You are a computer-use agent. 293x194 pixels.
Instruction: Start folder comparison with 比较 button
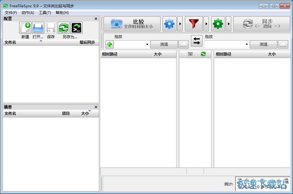click(x=132, y=24)
